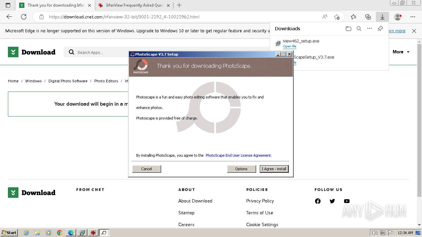The image size is (422, 237).
Task: Click the browser Back arrow
Action: point(9,17)
